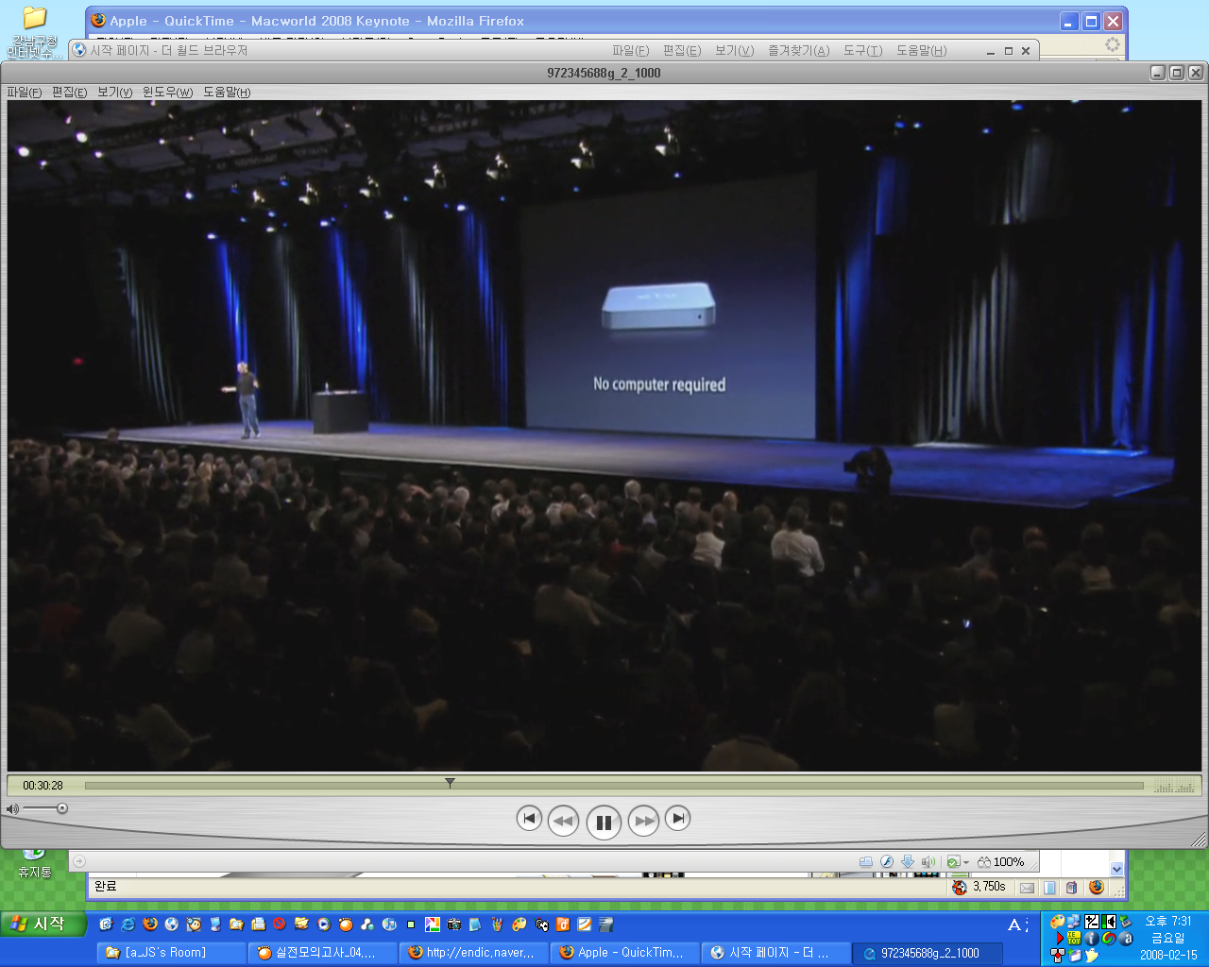This screenshot has height=967, width=1209.
Task: Switch to Apple - QuickTime Firefox taskbar window
Action: click(625, 953)
